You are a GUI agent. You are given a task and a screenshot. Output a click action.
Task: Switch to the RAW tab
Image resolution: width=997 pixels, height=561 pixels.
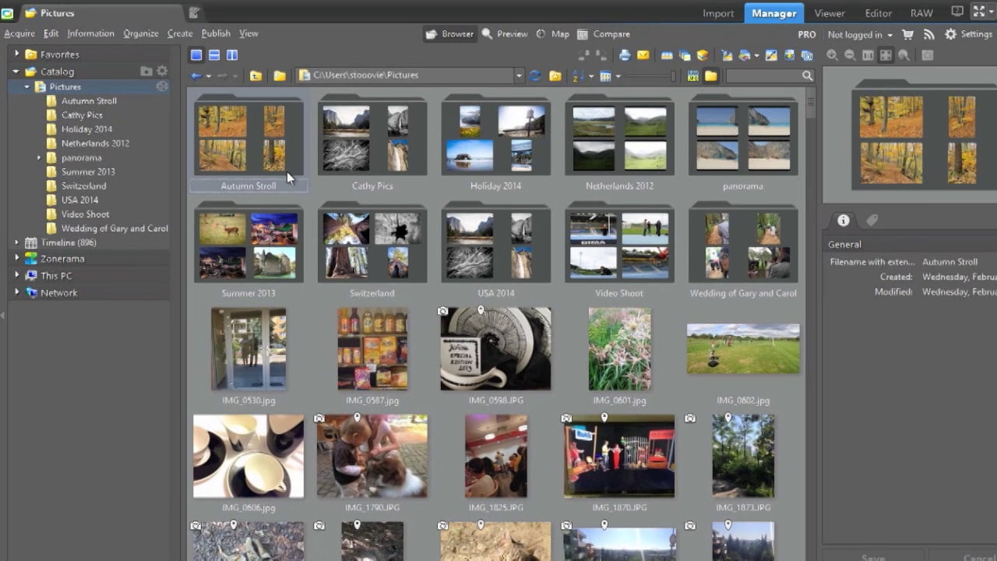(921, 13)
